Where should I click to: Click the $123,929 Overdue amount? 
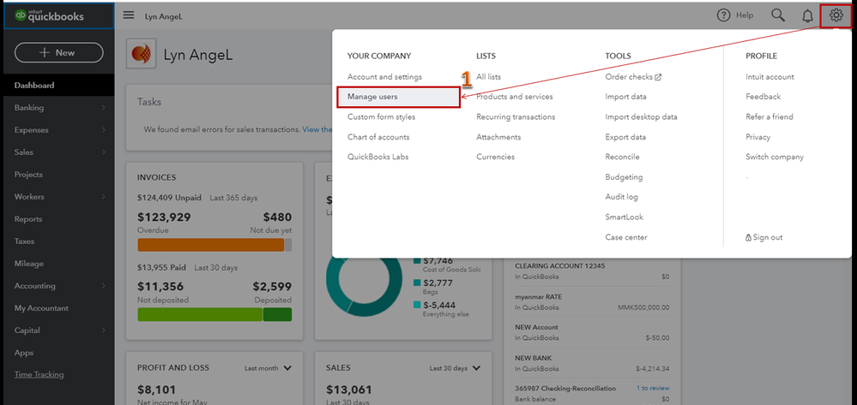tap(164, 217)
